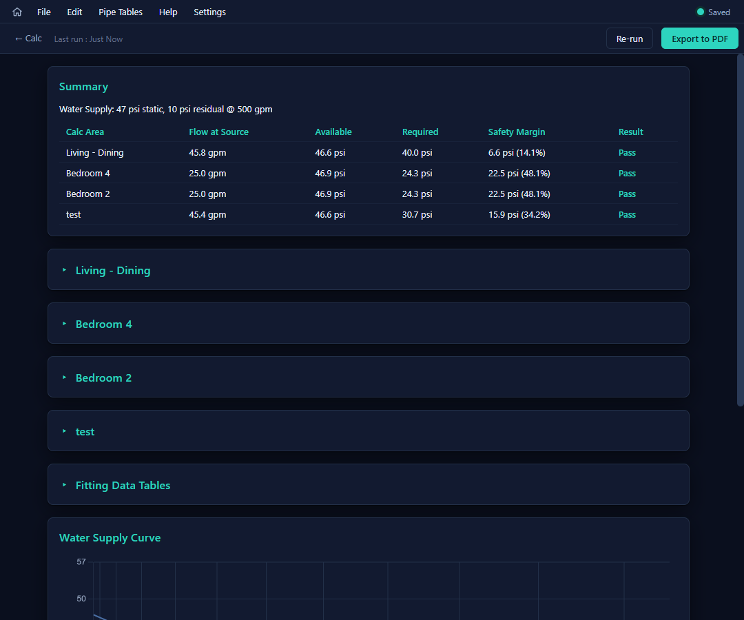Viewport: 744px width, 620px height.
Task: Expand the test section
Action: 368,431
